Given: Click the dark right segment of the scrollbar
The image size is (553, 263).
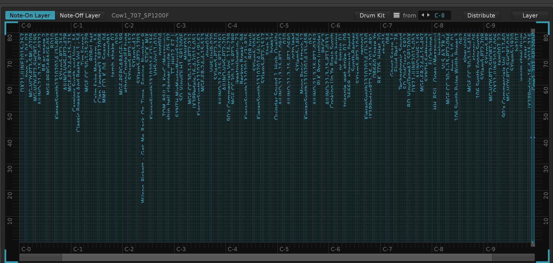Looking at the screenshot, I should [513, 257].
